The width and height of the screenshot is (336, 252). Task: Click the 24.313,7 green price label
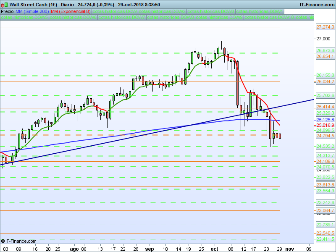(325, 155)
